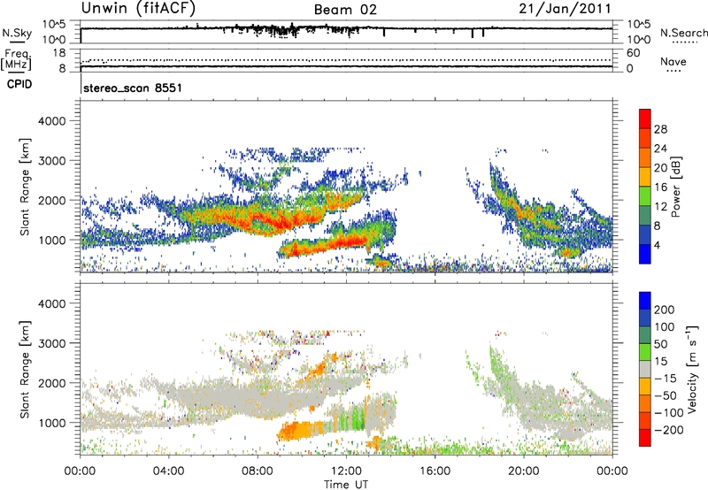The image size is (708, 490).
Task: Select the 50 label on velocity colorbar
Action: pos(660,344)
